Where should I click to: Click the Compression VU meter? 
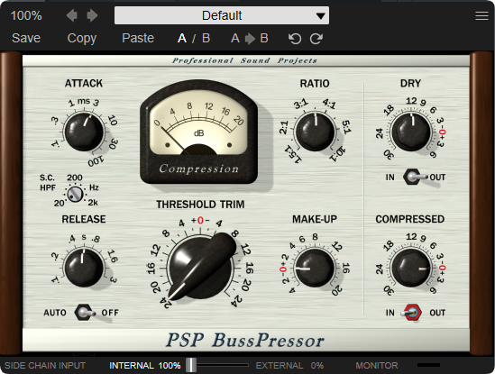point(199,132)
